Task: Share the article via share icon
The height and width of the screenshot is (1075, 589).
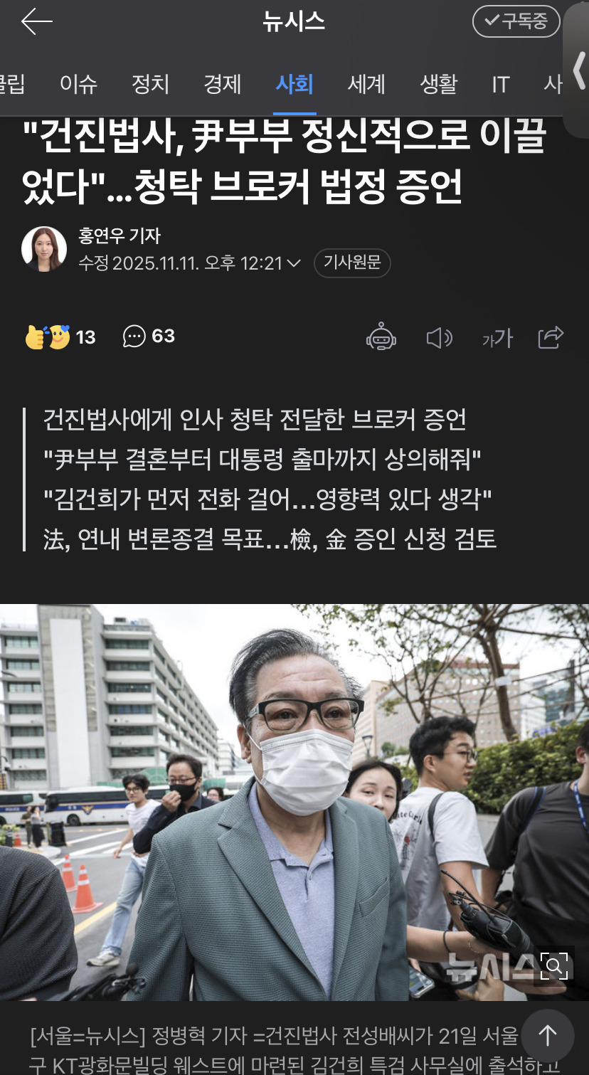Action: (551, 337)
